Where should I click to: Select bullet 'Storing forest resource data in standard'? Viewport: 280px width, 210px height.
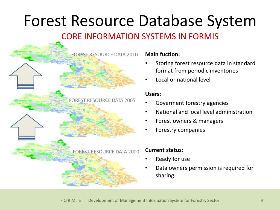coord(205,63)
